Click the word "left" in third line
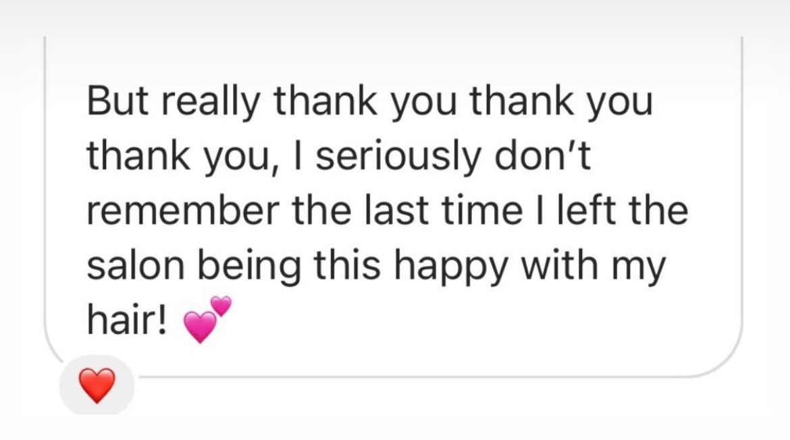 (x=595, y=212)
